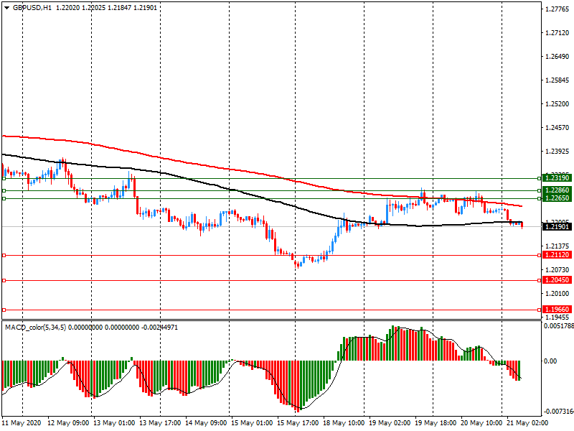Click the 15 May 01:00 time axis label
Screen dimensions: 574x431
pyautogui.click(x=253, y=423)
